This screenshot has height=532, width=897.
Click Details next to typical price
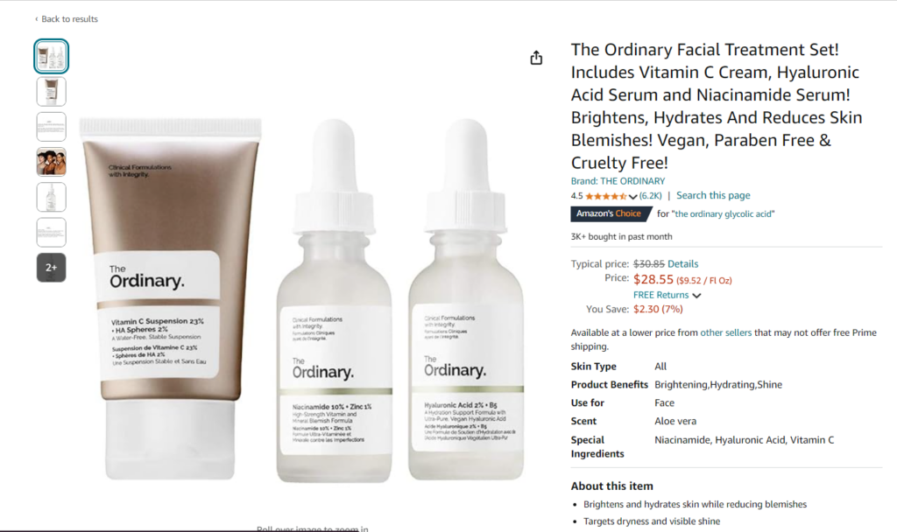coord(683,264)
